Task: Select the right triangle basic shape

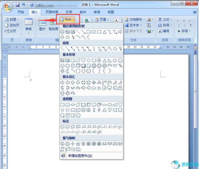Action: (110, 60)
